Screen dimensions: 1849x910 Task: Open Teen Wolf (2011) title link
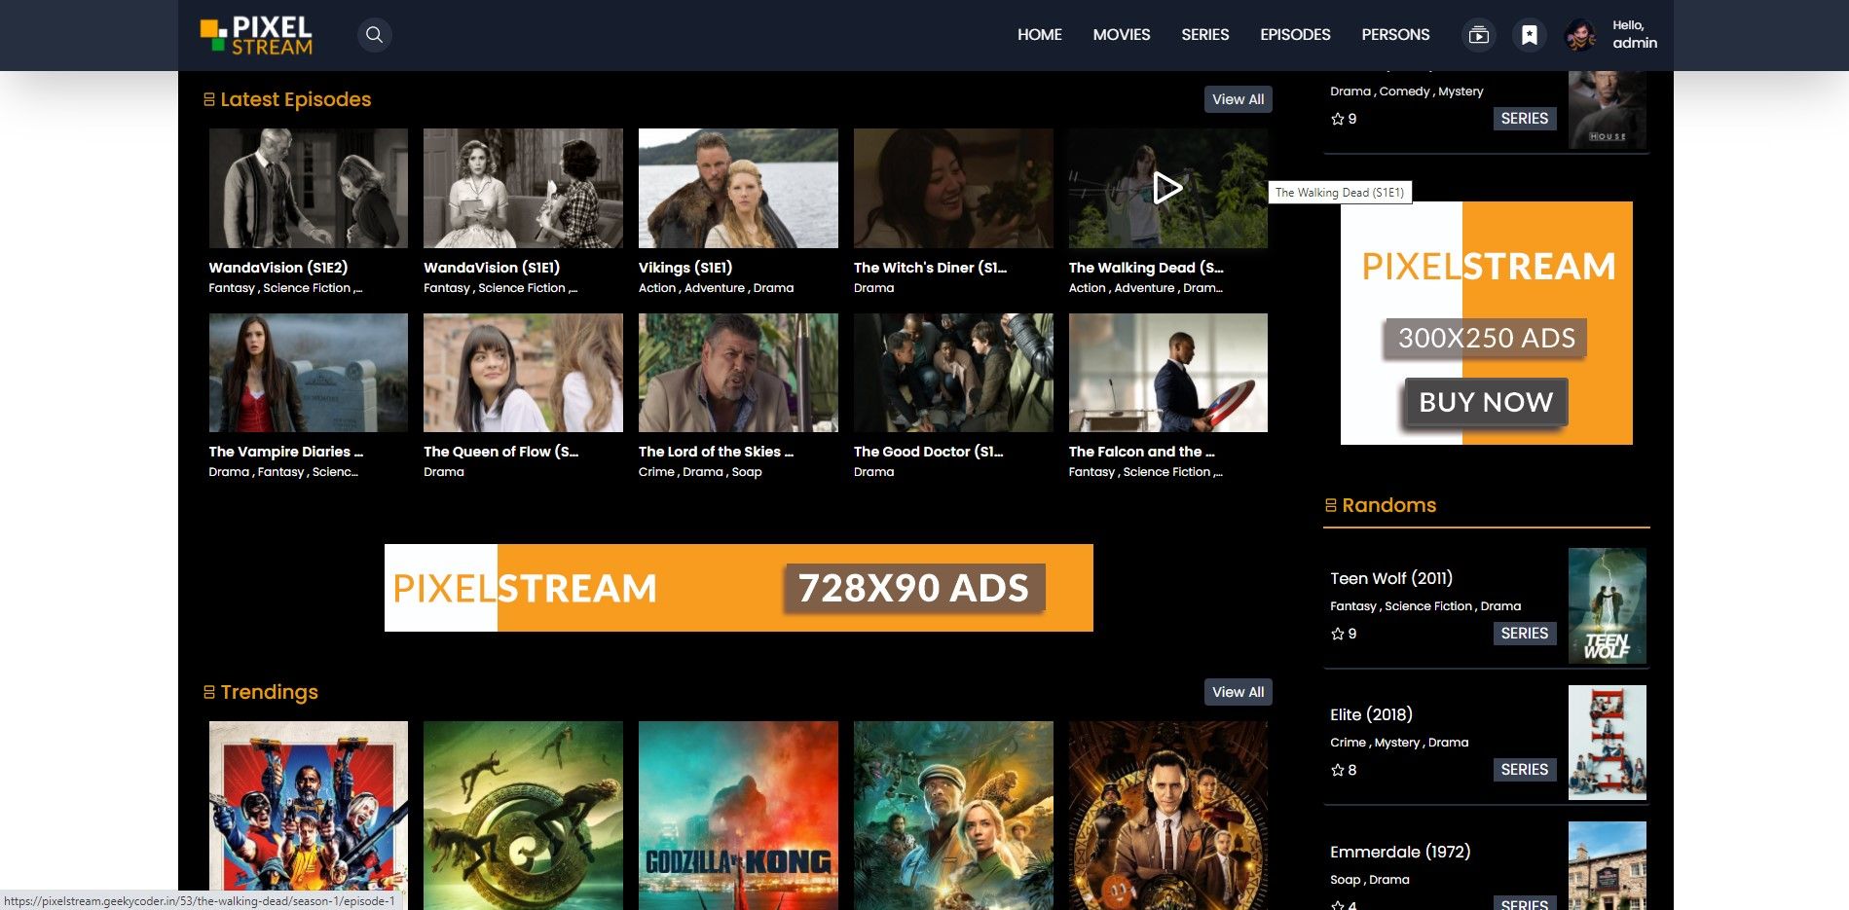point(1391,578)
